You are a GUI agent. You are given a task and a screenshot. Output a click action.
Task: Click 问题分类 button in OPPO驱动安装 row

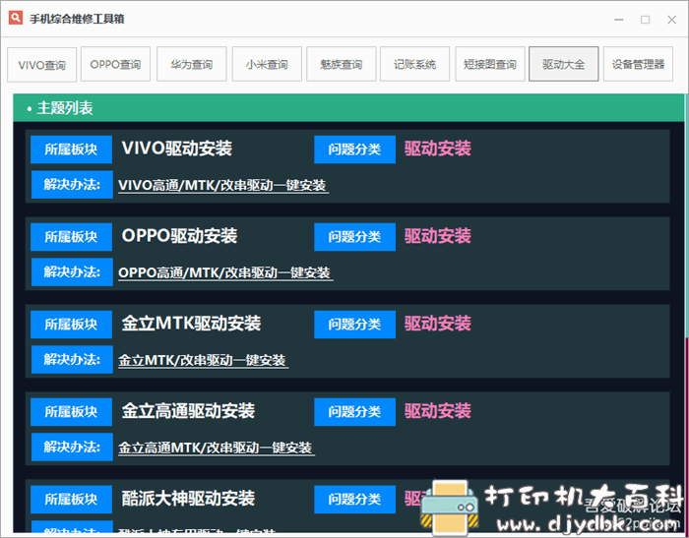(x=354, y=237)
